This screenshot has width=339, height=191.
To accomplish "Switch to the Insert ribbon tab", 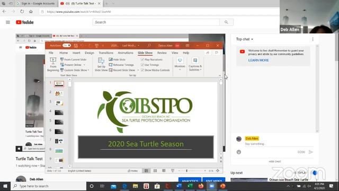I will (76, 53).
